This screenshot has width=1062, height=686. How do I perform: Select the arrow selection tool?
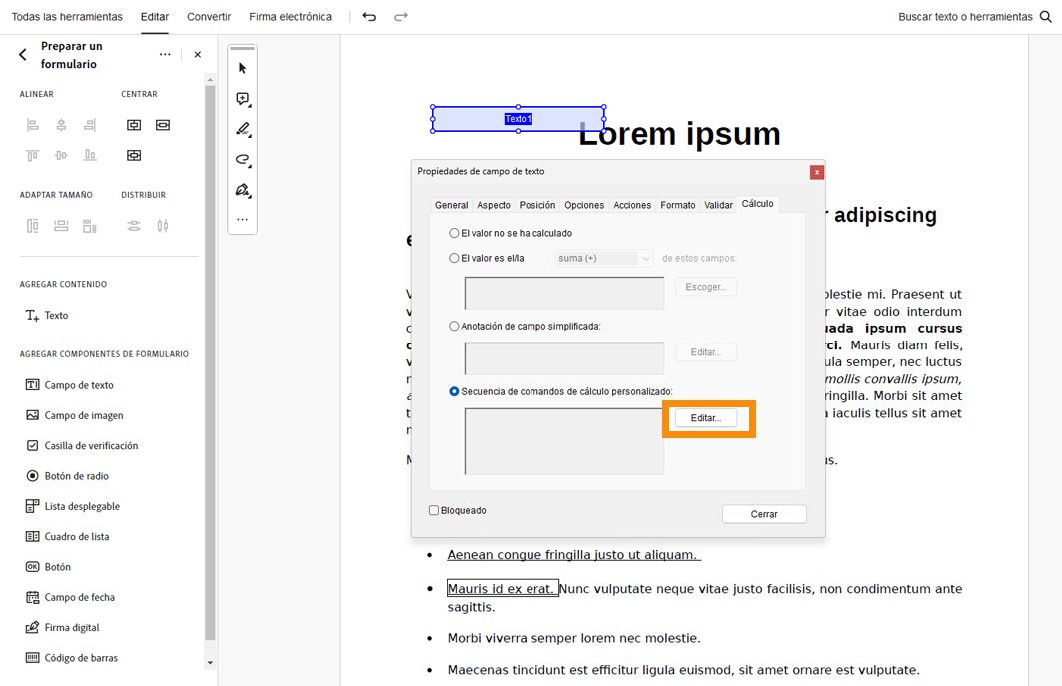tap(241, 67)
